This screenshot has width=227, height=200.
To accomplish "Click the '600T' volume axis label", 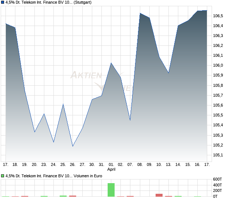I will [217, 179].
